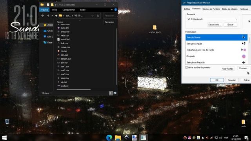This screenshot has width=251, height=141.
Task: Sort files by Nome column
Action: [60, 22]
